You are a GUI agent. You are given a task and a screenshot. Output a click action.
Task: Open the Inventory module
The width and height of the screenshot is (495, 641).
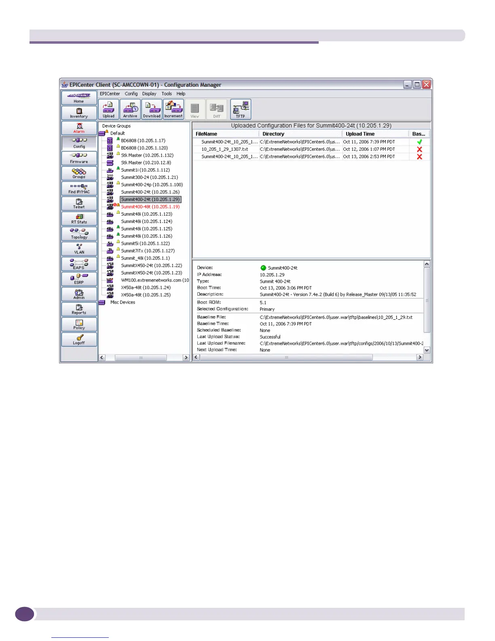(x=79, y=113)
